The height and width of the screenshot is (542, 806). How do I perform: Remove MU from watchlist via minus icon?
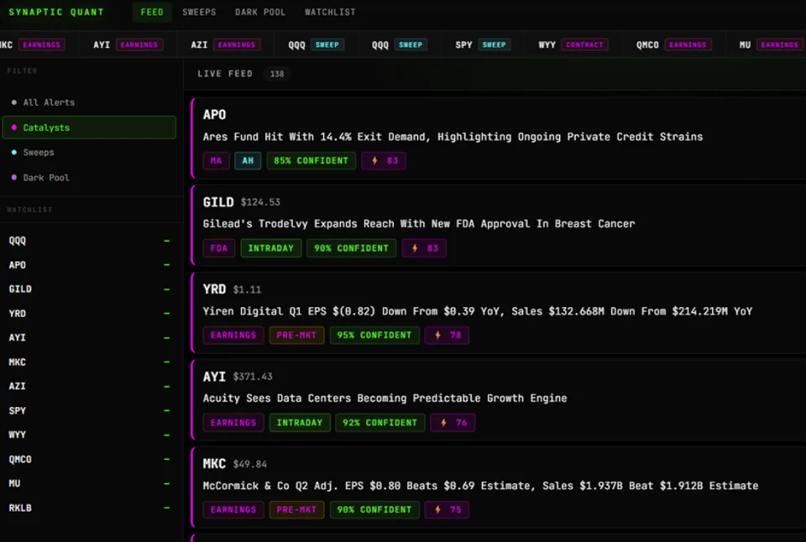click(166, 483)
